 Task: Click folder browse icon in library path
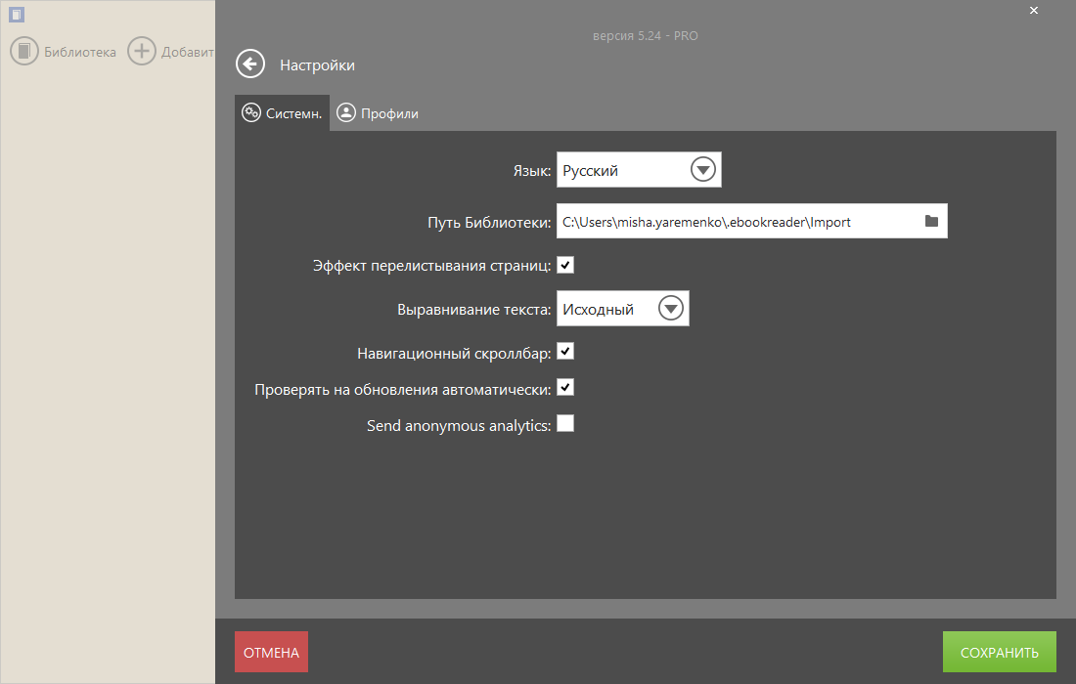click(931, 222)
